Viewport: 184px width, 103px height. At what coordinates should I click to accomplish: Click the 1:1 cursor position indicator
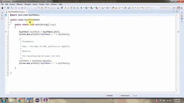coord(135,96)
